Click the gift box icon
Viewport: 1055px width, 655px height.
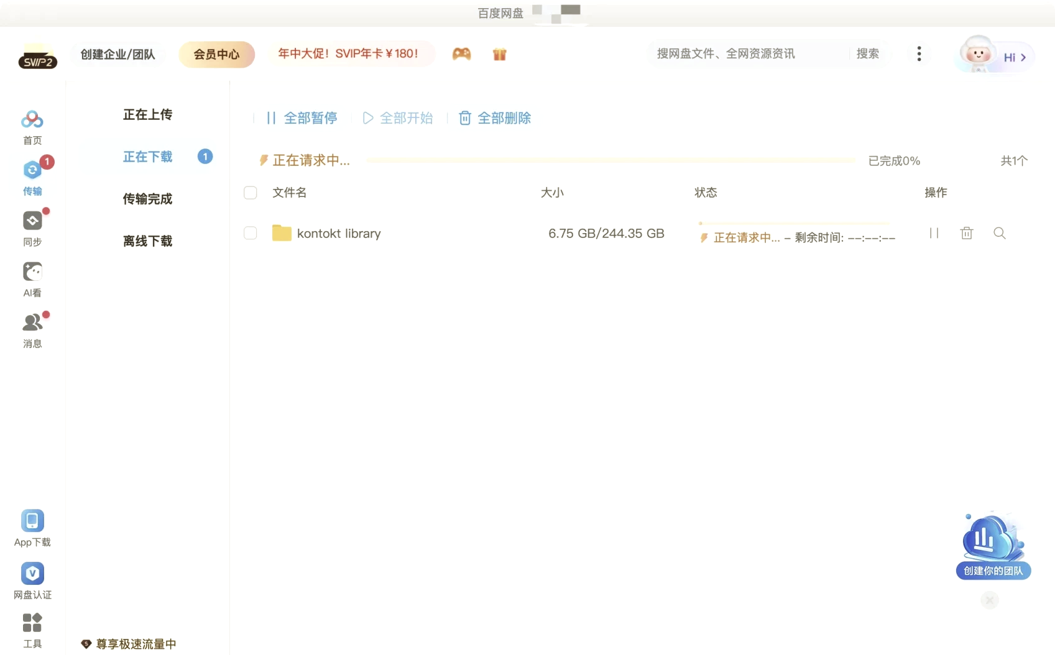(x=500, y=54)
